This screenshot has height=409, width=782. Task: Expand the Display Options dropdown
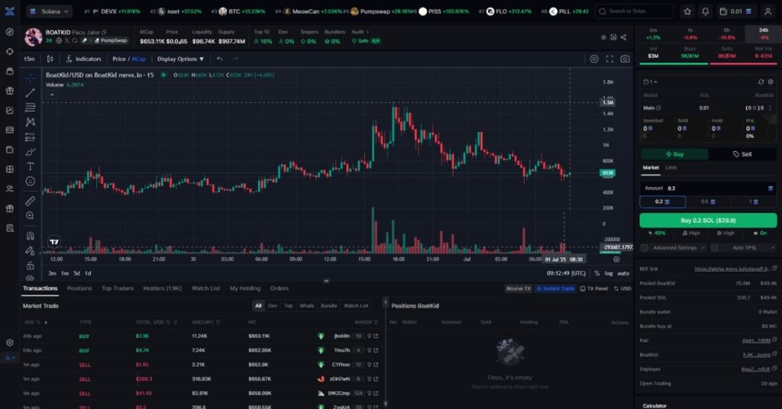(180, 59)
